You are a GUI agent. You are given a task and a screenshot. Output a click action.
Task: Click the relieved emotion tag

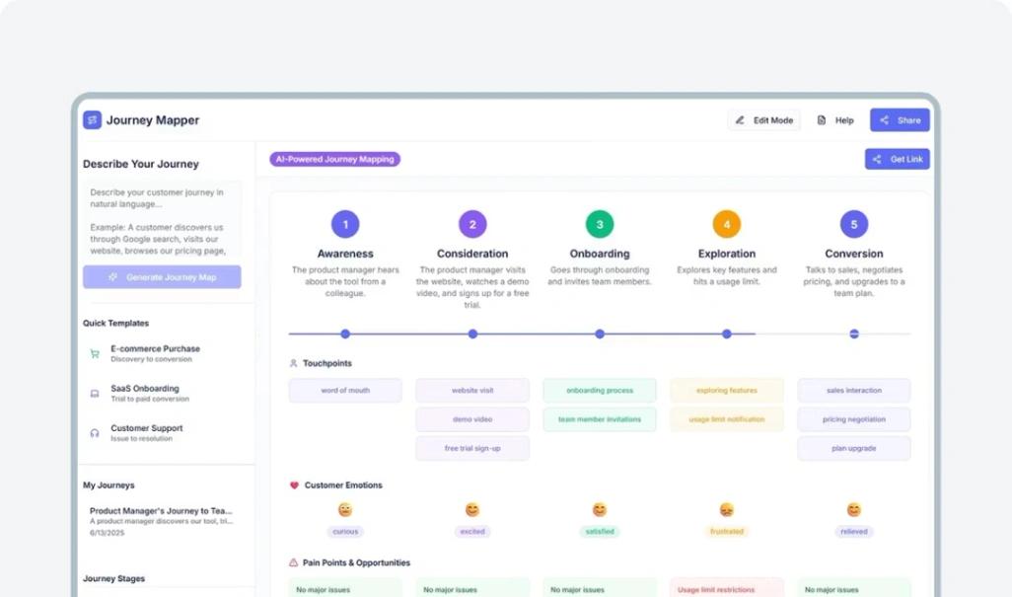(854, 532)
